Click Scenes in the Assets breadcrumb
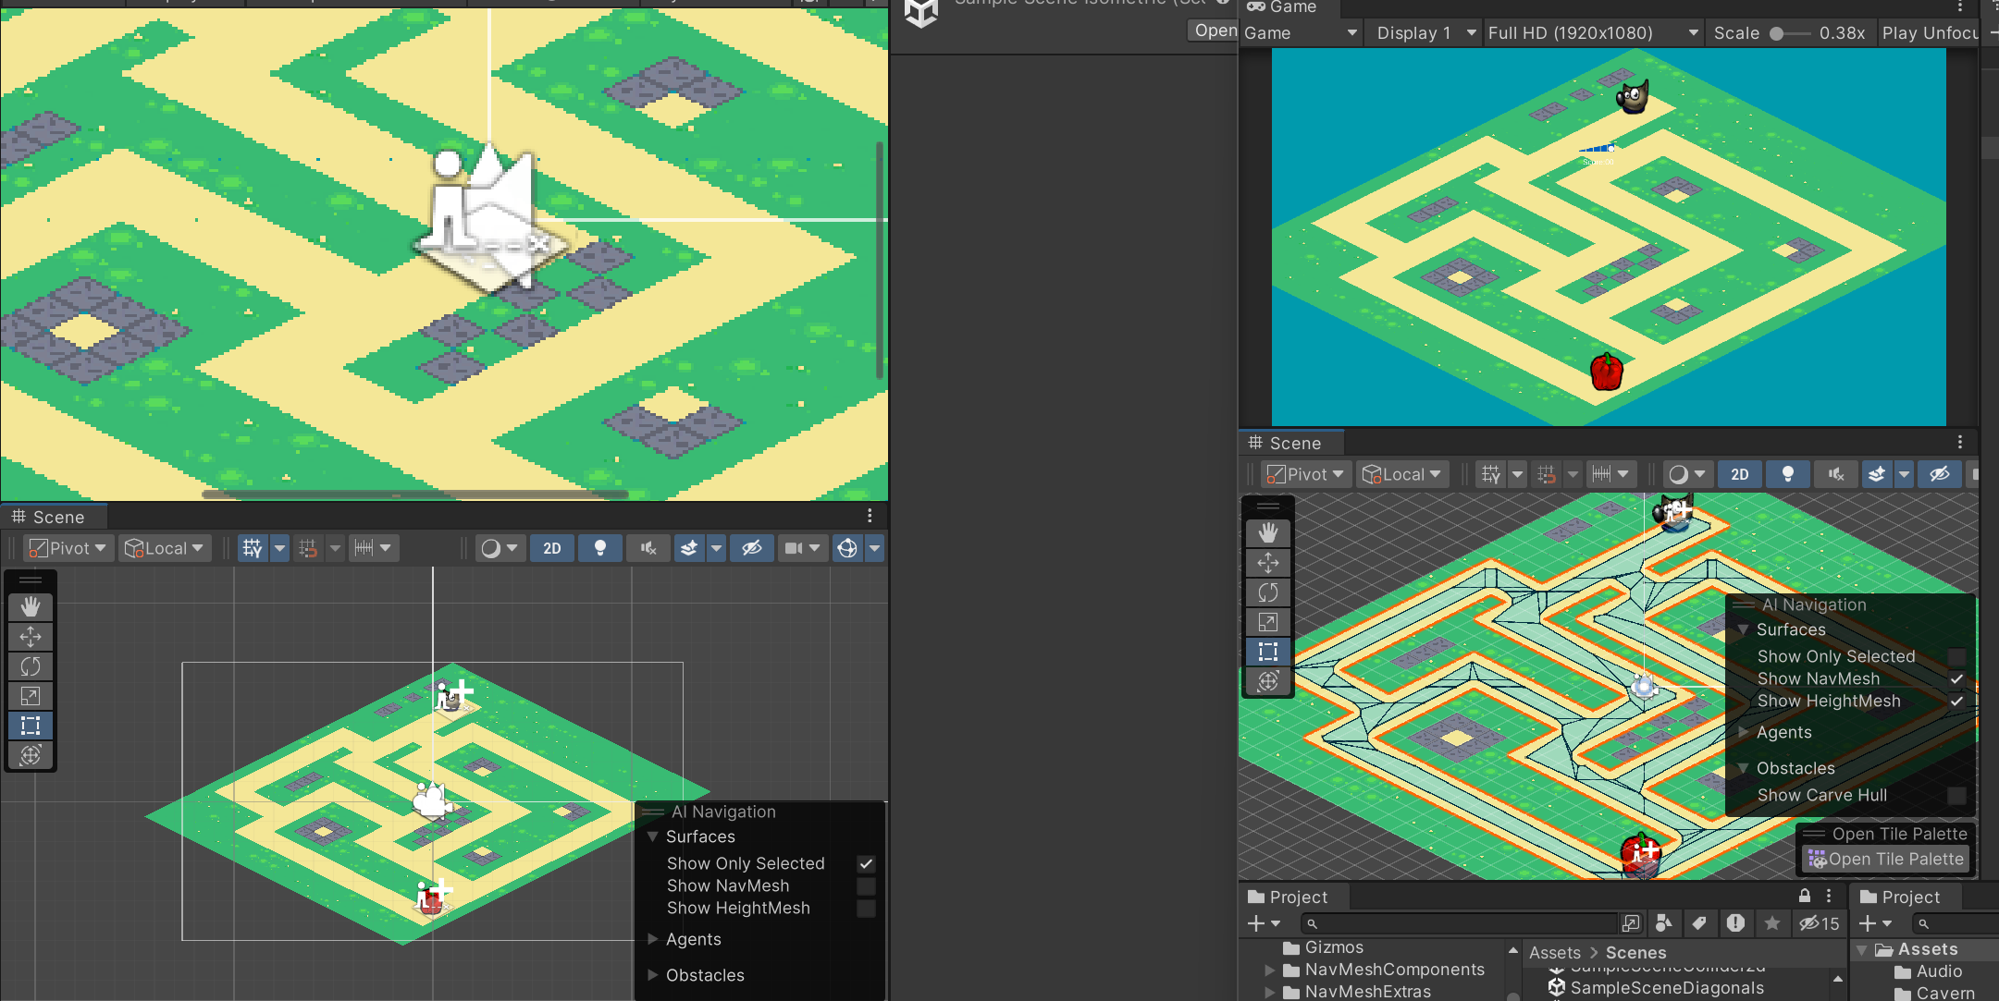 tap(1635, 952)
